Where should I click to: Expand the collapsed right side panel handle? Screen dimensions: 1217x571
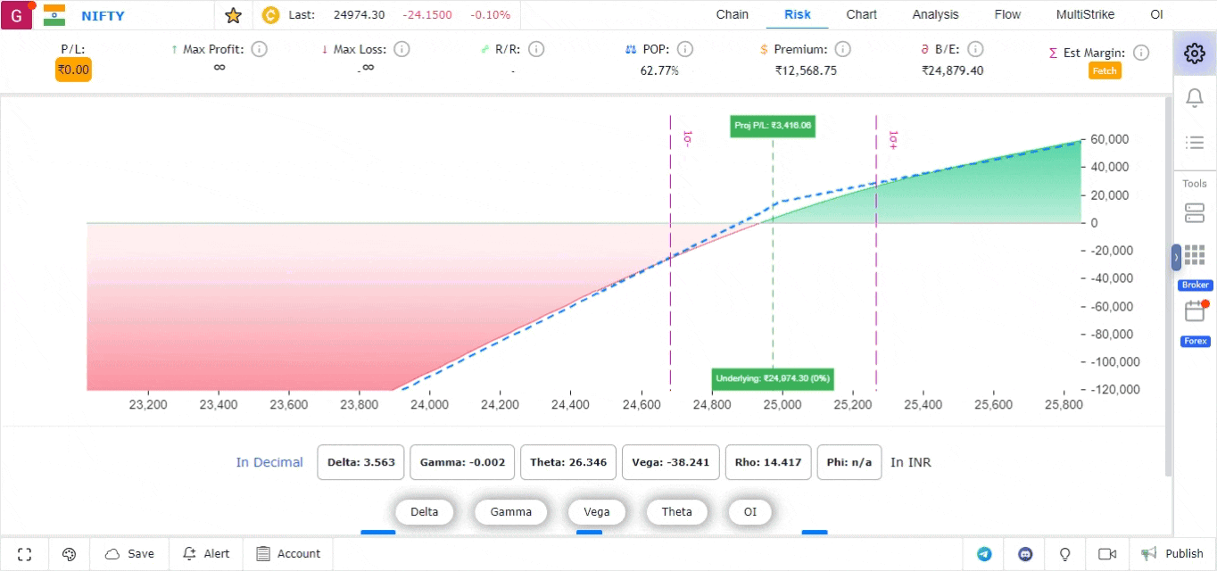point(1176,257)
